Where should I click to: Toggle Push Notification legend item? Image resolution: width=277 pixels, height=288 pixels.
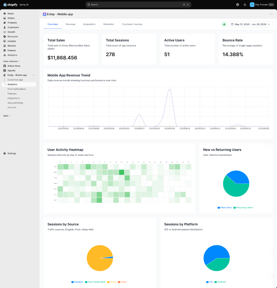coord(95,282)
